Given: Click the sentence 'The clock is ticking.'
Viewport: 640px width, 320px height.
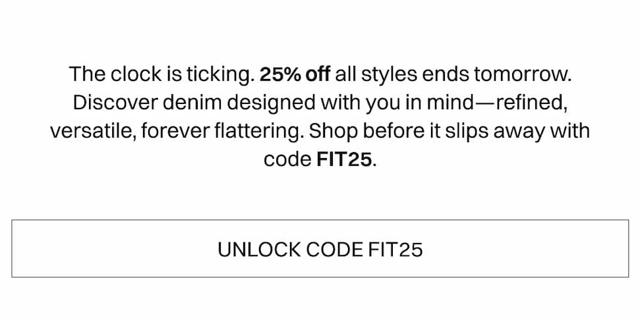Looking at the screenshot, I should [161, 74].
